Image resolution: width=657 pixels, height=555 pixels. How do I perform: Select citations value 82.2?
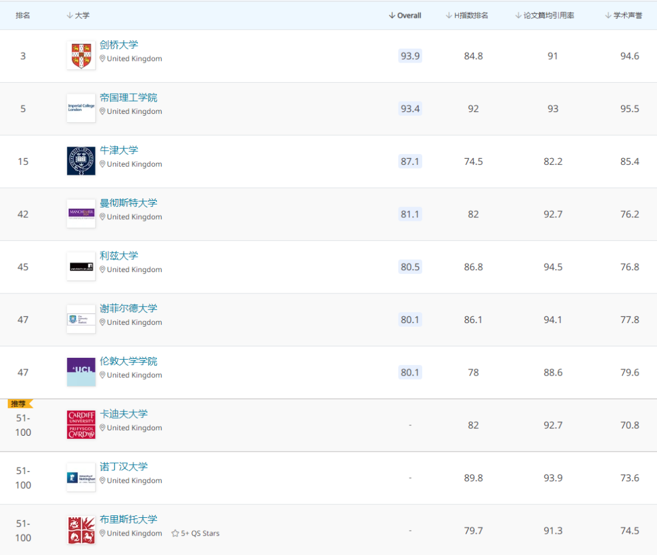click(x=553, y=161)
